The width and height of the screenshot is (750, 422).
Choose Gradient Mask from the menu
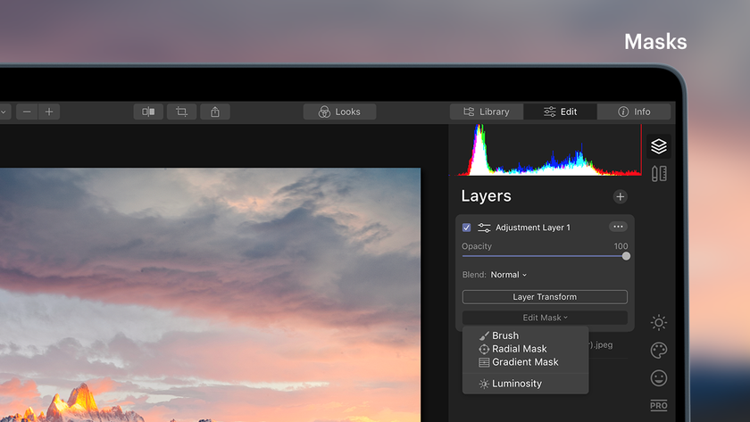(525, 362)
